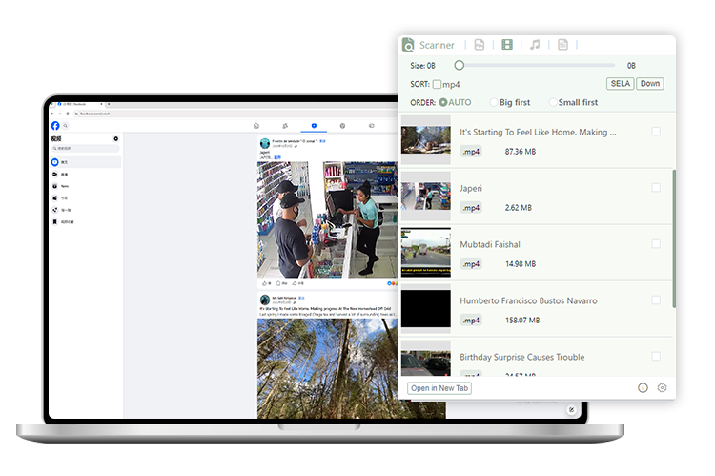Select the Live videos sidebar icon
This screenshot has width=715, height=476.
point(54,174)
